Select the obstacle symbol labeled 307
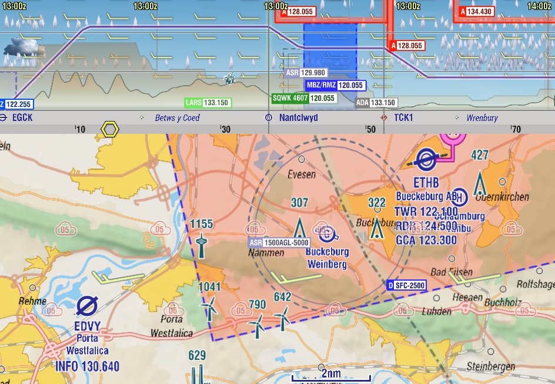Viewport: 555px width, 384px height. [299, 227]
